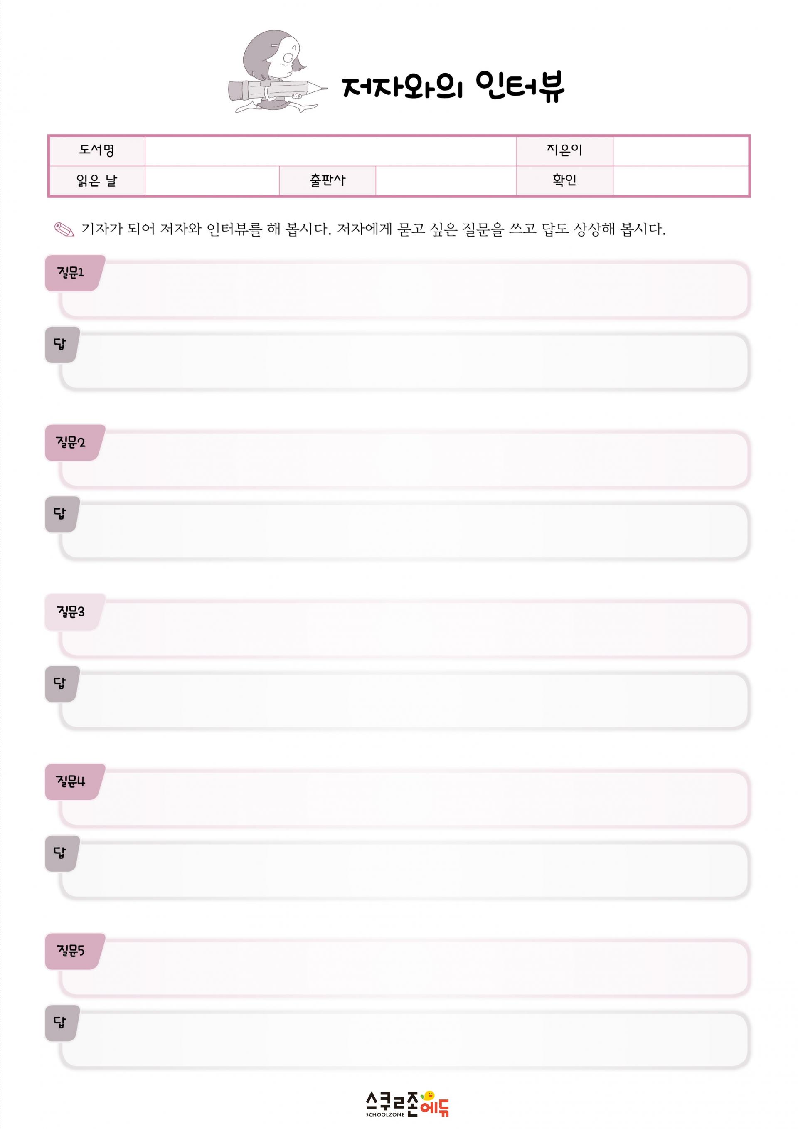Click the empty cell next to 확인
798x1129 pixels.
pyautogui.click(x=680, y=181)
